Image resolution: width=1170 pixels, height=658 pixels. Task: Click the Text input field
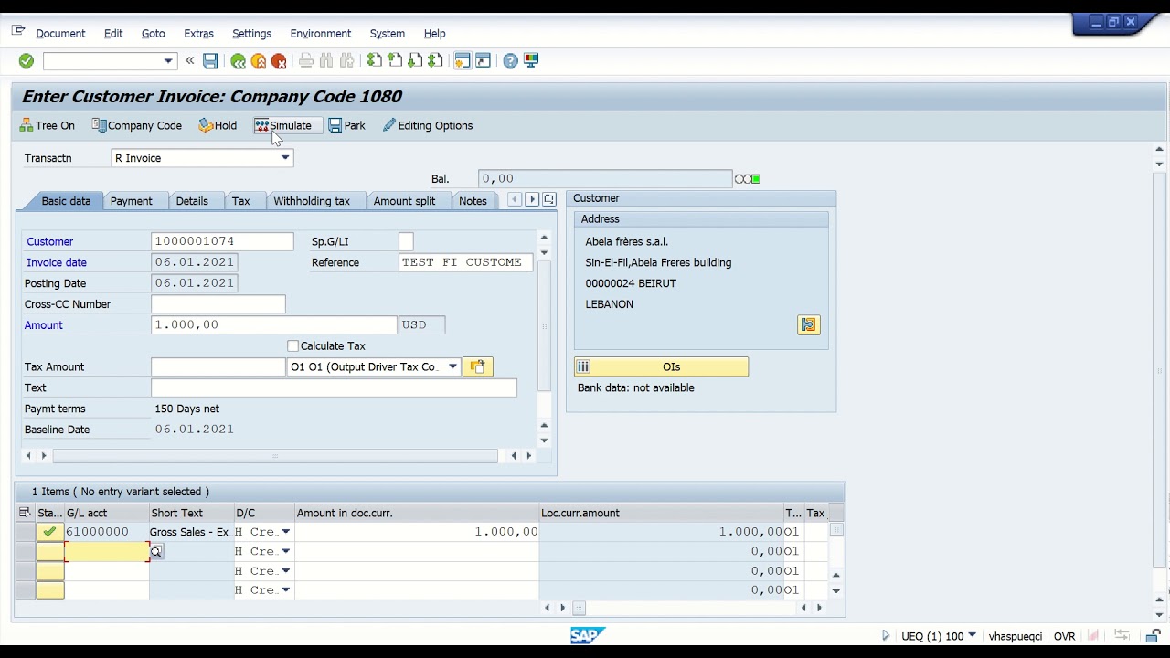tap(334, 387)
